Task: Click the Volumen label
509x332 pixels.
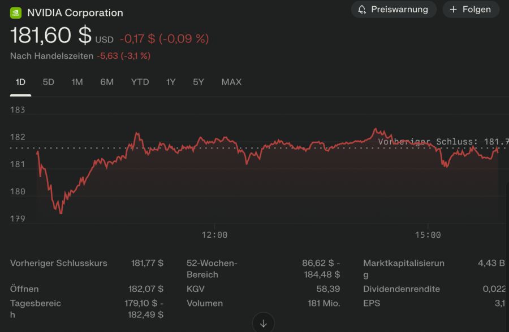Action: point(205,303)
